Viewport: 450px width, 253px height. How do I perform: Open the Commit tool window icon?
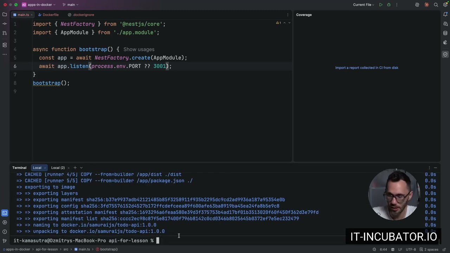pos(5,24)
